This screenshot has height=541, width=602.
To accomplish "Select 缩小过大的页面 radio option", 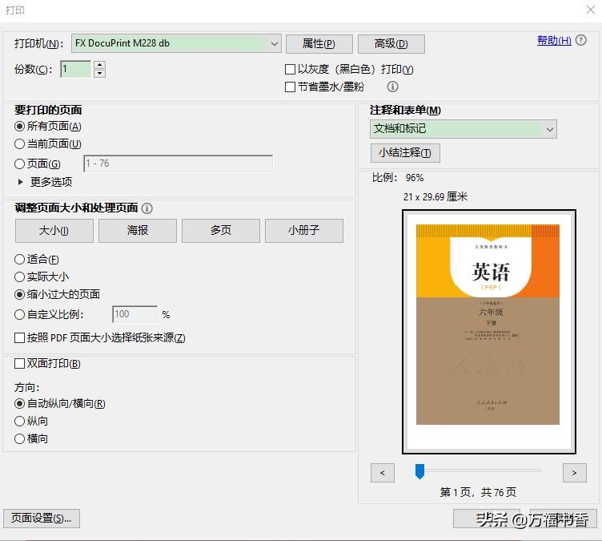I will 19,294.
